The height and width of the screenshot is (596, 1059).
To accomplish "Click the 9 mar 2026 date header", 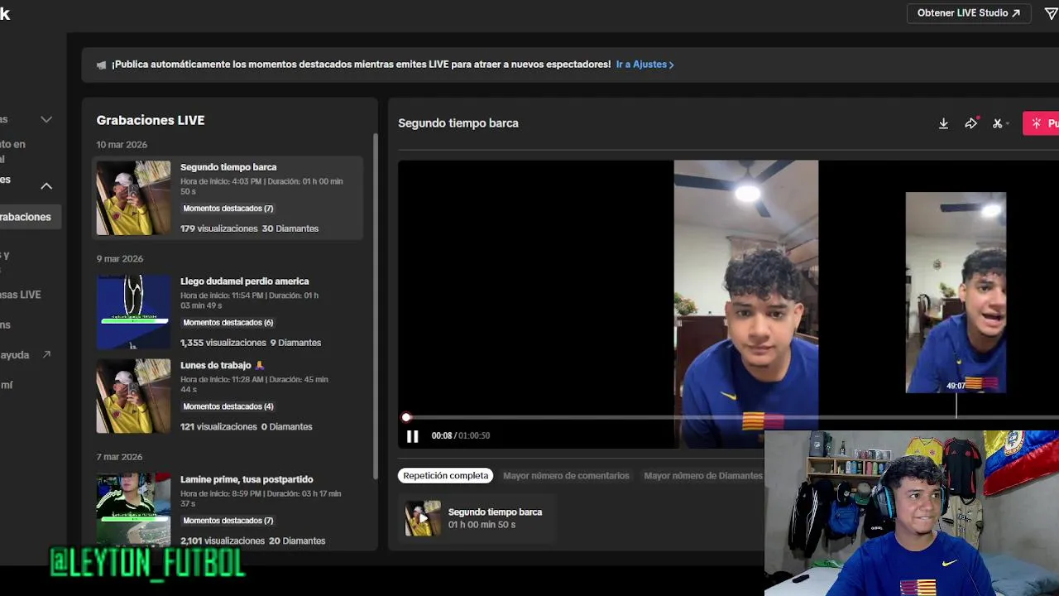I will [120, 259].
